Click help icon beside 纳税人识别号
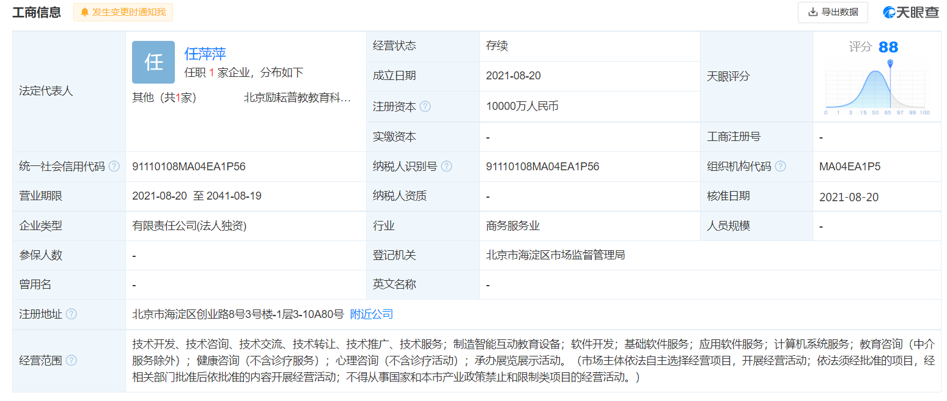The image size is (947, 401). pos(446,166)
